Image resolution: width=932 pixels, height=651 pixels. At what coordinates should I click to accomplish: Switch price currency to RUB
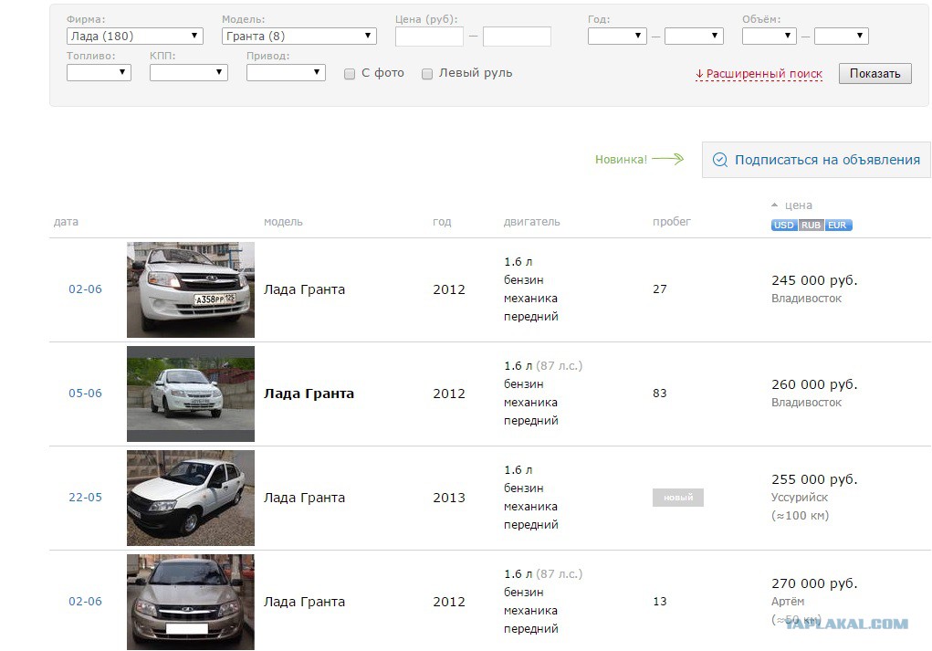[811, 226]
